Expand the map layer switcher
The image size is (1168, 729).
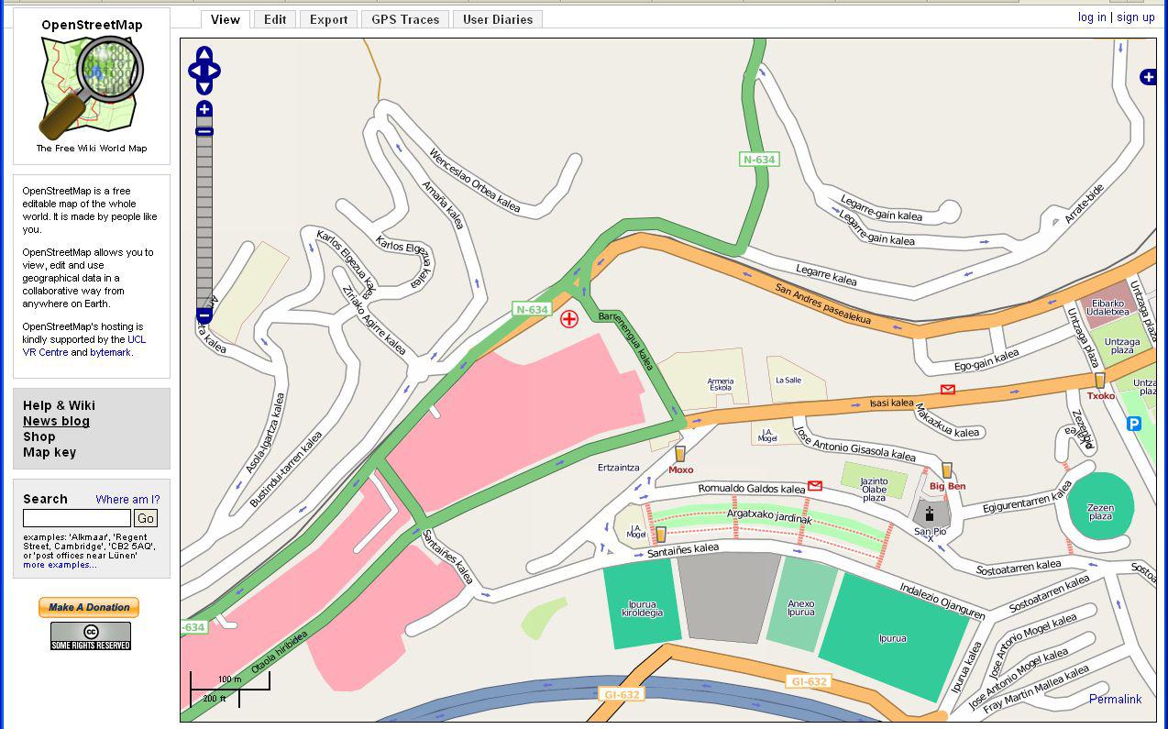pyautogui.click(x=1148, y=77)
